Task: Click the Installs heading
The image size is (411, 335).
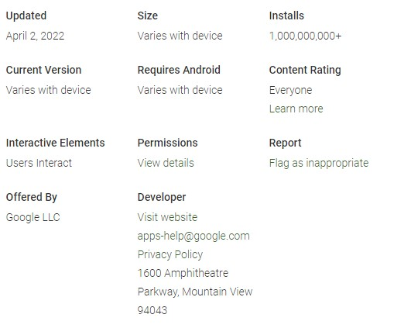Action: click(286, 16)
